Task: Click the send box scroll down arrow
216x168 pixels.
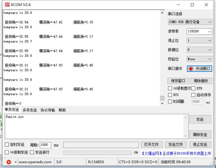Action: click(185, 136)
